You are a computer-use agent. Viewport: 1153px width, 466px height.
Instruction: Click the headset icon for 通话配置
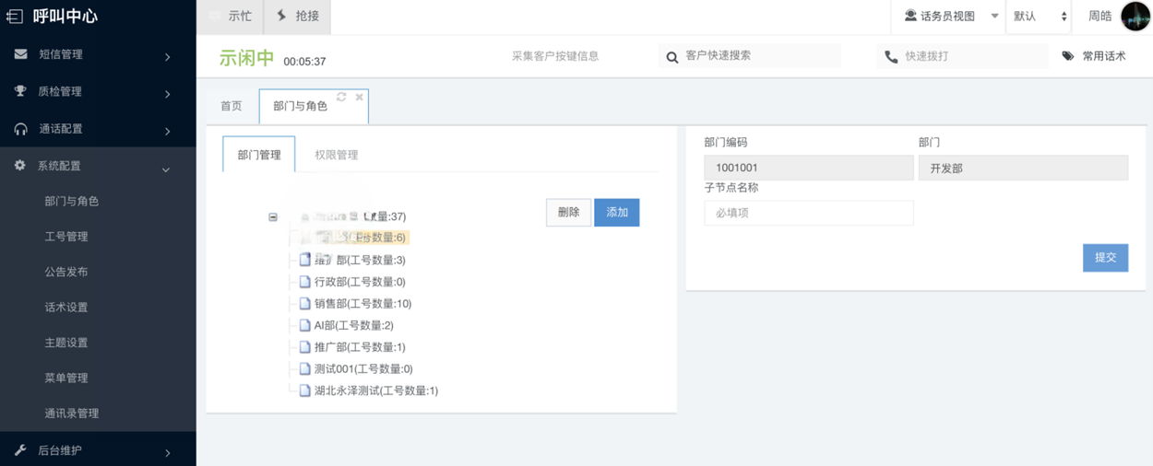[20, 129]
